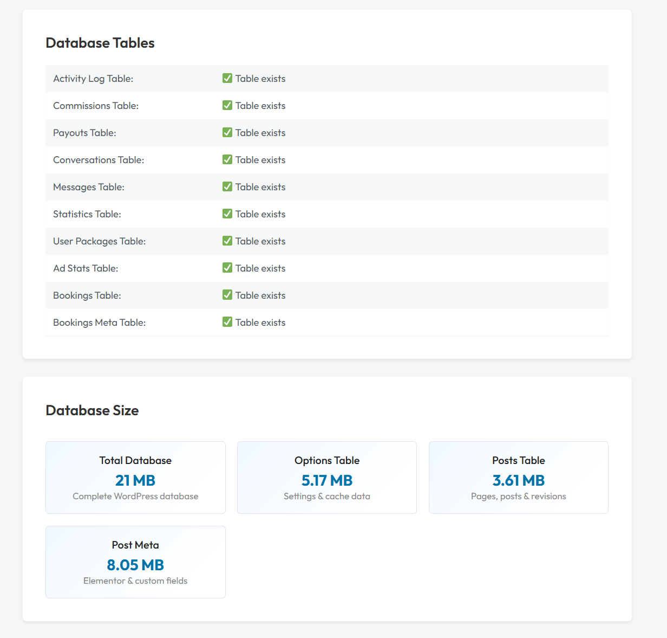Click the Messages Table green checkmark
This screenshot has width=667, height=638.
coord(227,186)
